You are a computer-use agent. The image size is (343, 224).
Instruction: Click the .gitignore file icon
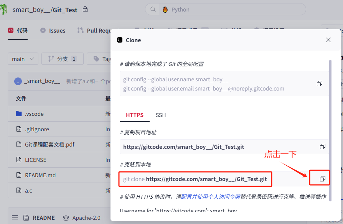click(19, 129)
